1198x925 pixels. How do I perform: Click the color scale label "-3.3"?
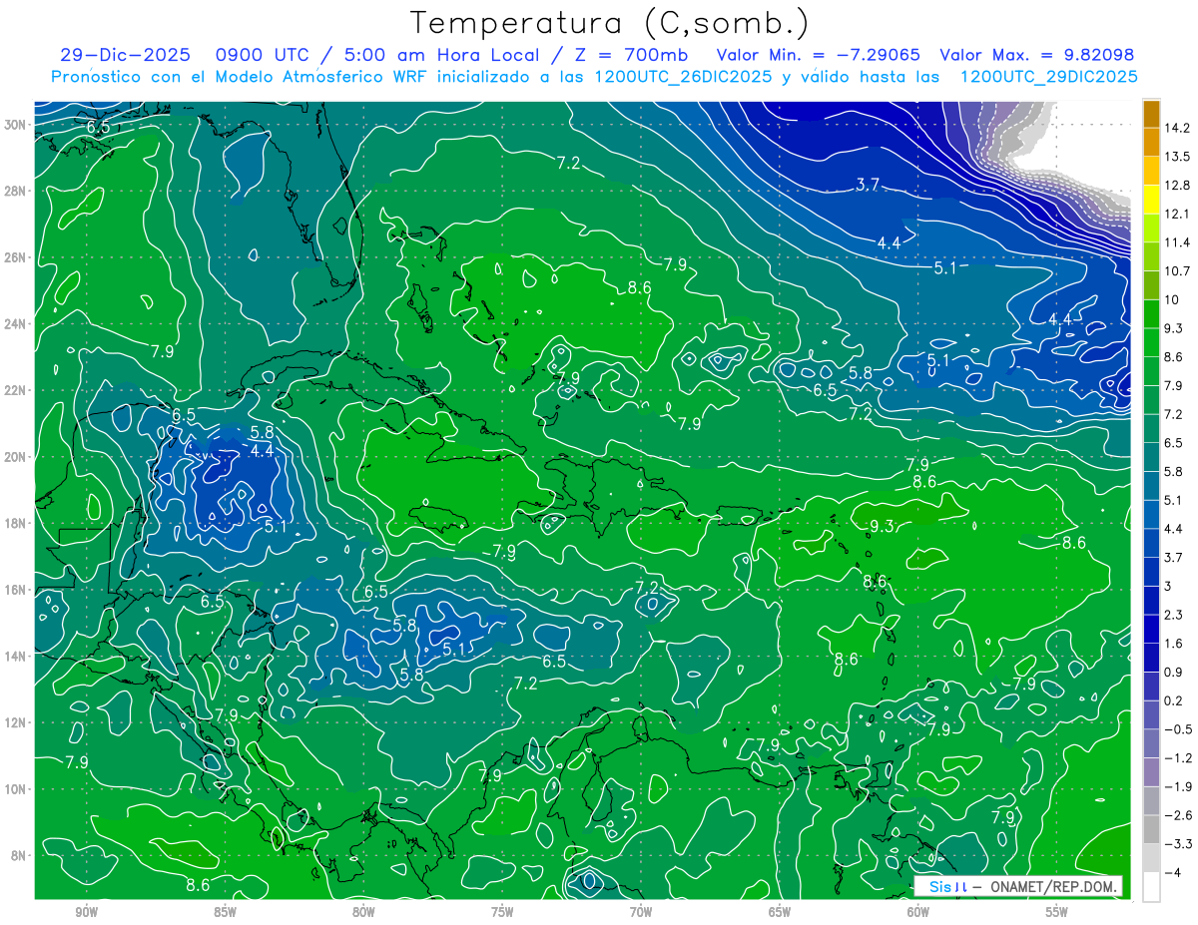[1177, 844]
